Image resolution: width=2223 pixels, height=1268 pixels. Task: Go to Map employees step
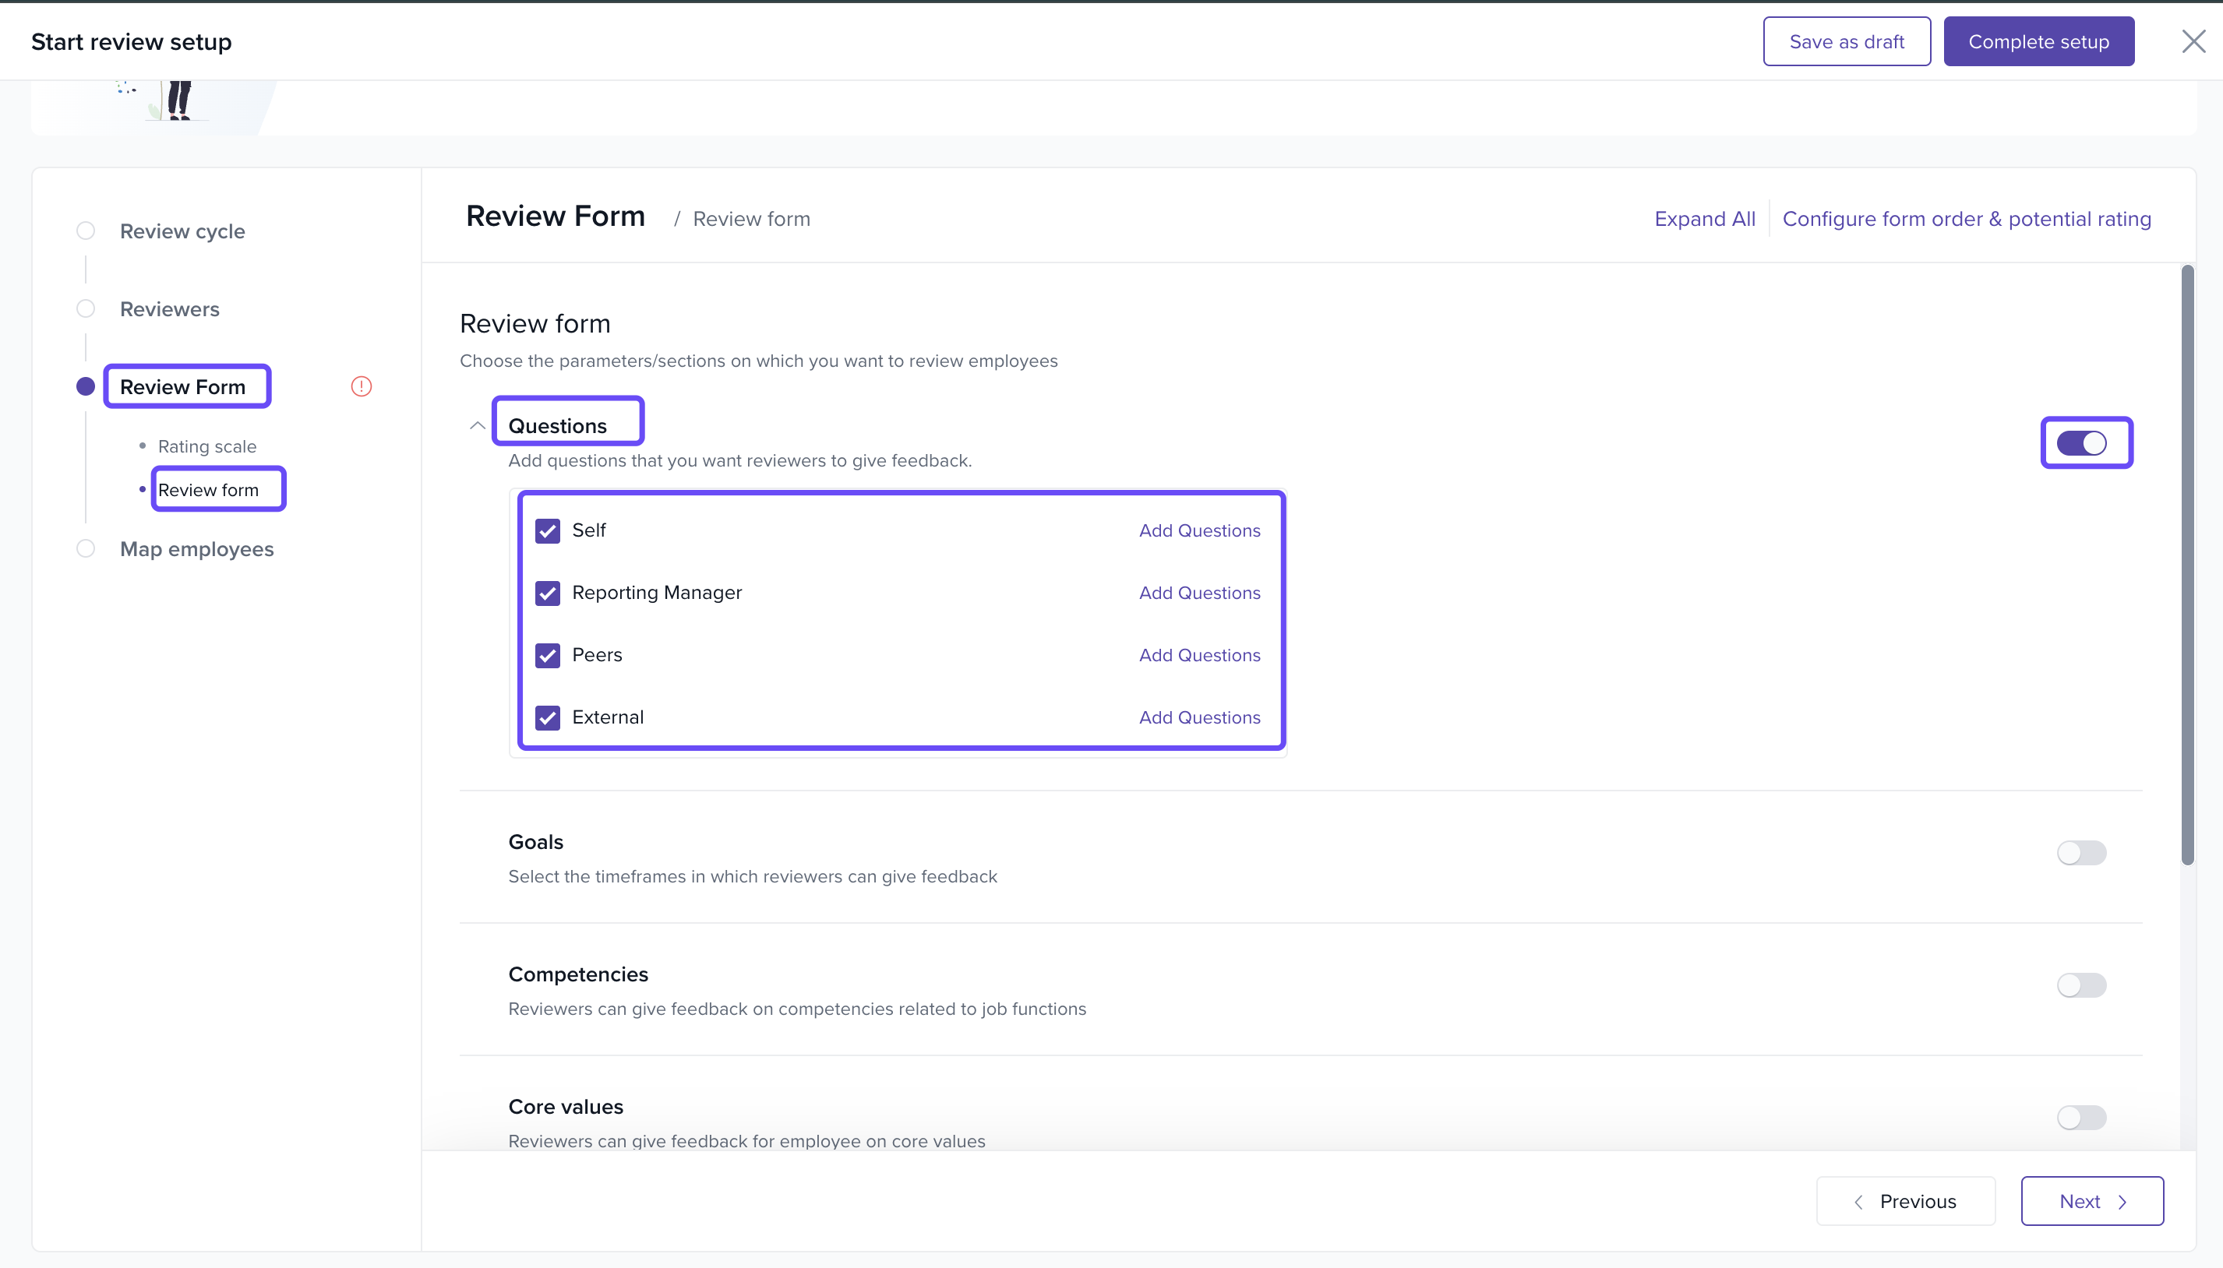pos(196,548)
